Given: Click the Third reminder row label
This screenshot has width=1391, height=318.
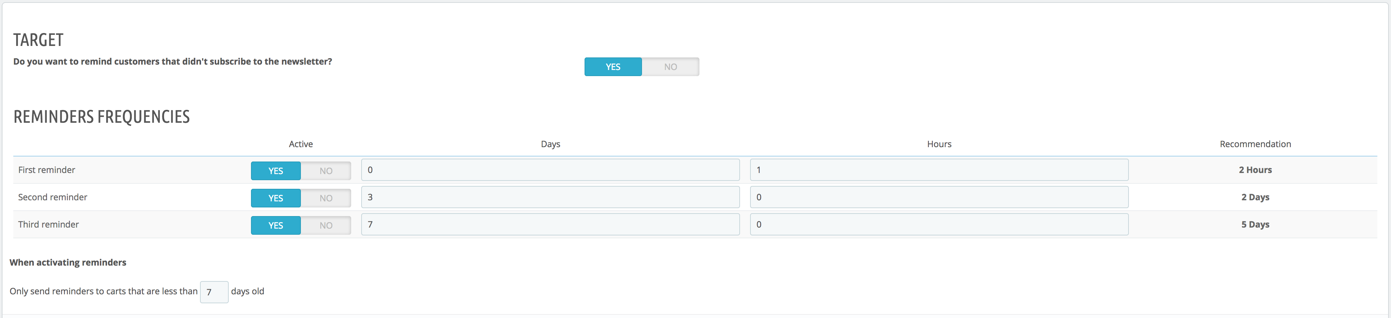Looking at the screenshot, I should [48, 225].
